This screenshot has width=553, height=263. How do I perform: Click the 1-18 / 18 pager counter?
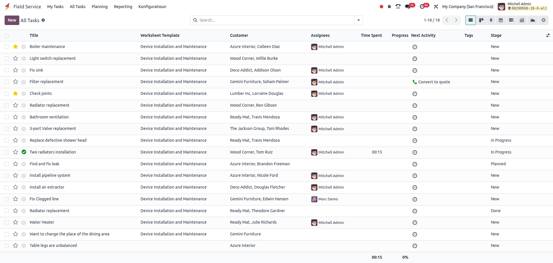tap(432, 20)
